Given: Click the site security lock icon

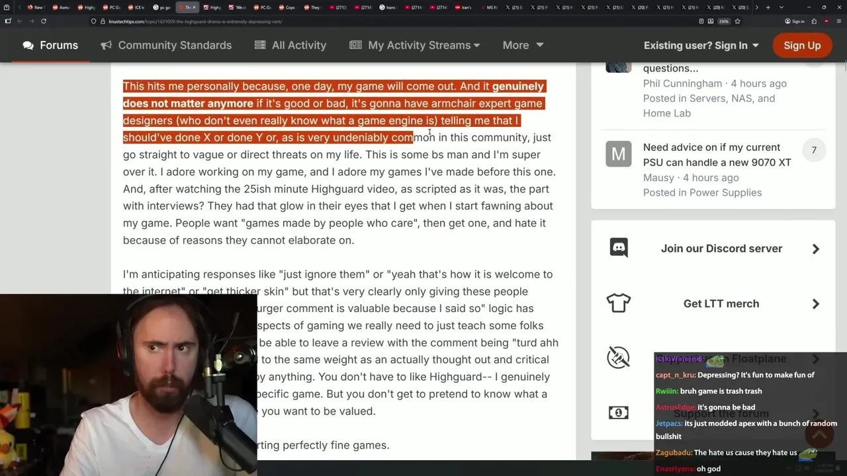Looking at the screenshot, I should 102,21.
